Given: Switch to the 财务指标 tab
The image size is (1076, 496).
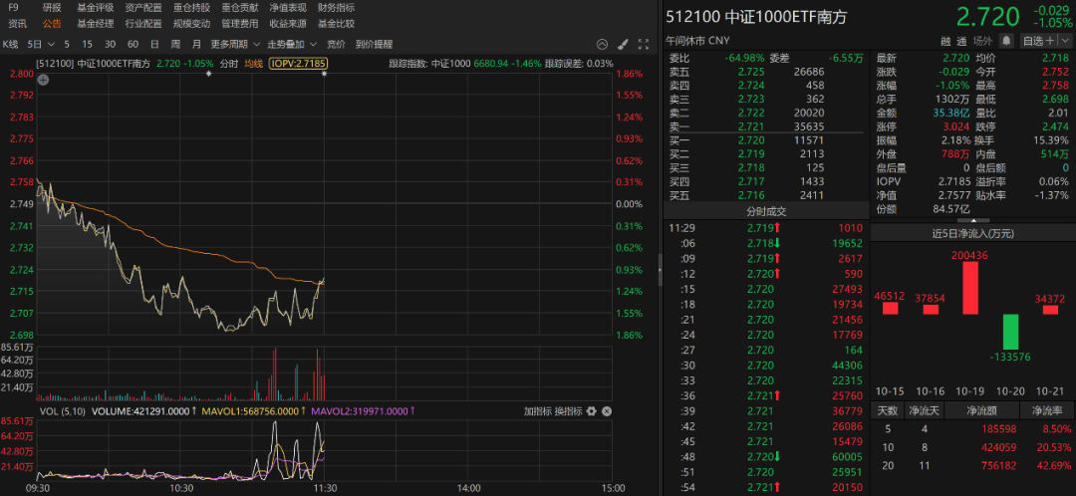Looking at the screenshot, I should (337, 8).
